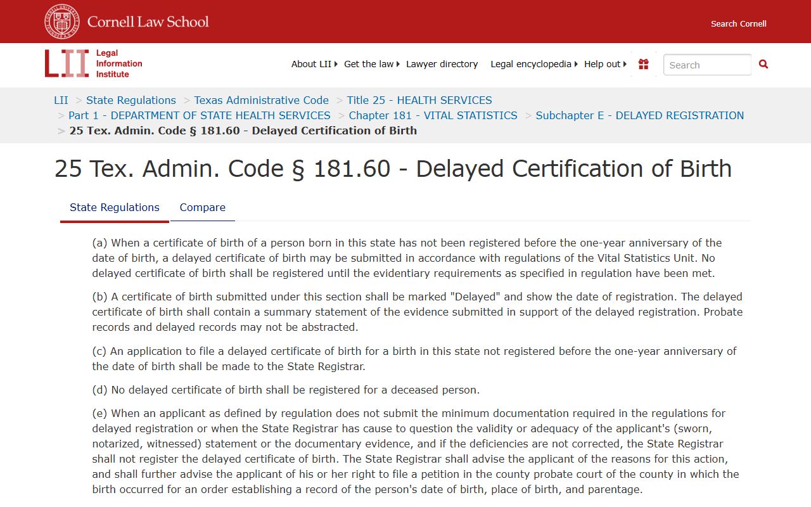Select the State Regulations tab
The width and height of the screenshot is (811, 507).
click(x=115, y=208)
